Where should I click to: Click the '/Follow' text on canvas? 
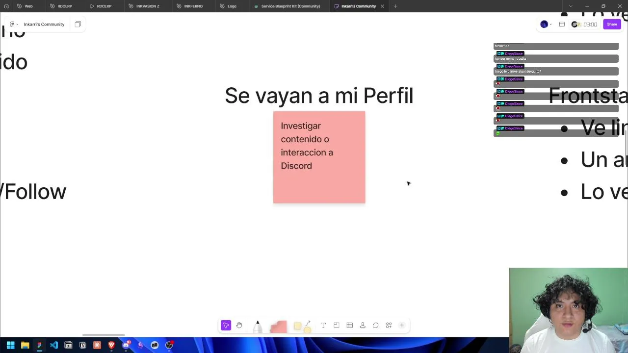[x=33, y=192]
